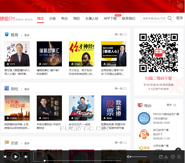
Task: Click the 北京交通广播 station name
Action: [161, 146]
